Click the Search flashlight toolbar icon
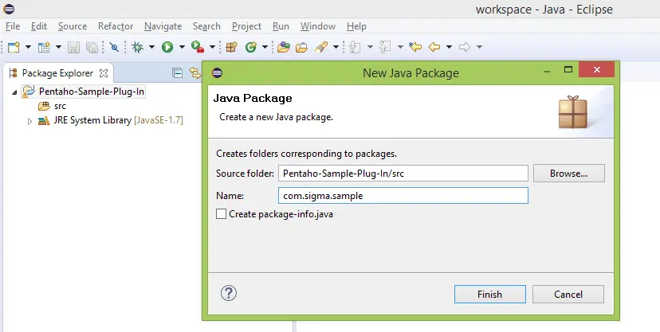The height and width of the screenshot is (332, 660). [x=321, y=47]
